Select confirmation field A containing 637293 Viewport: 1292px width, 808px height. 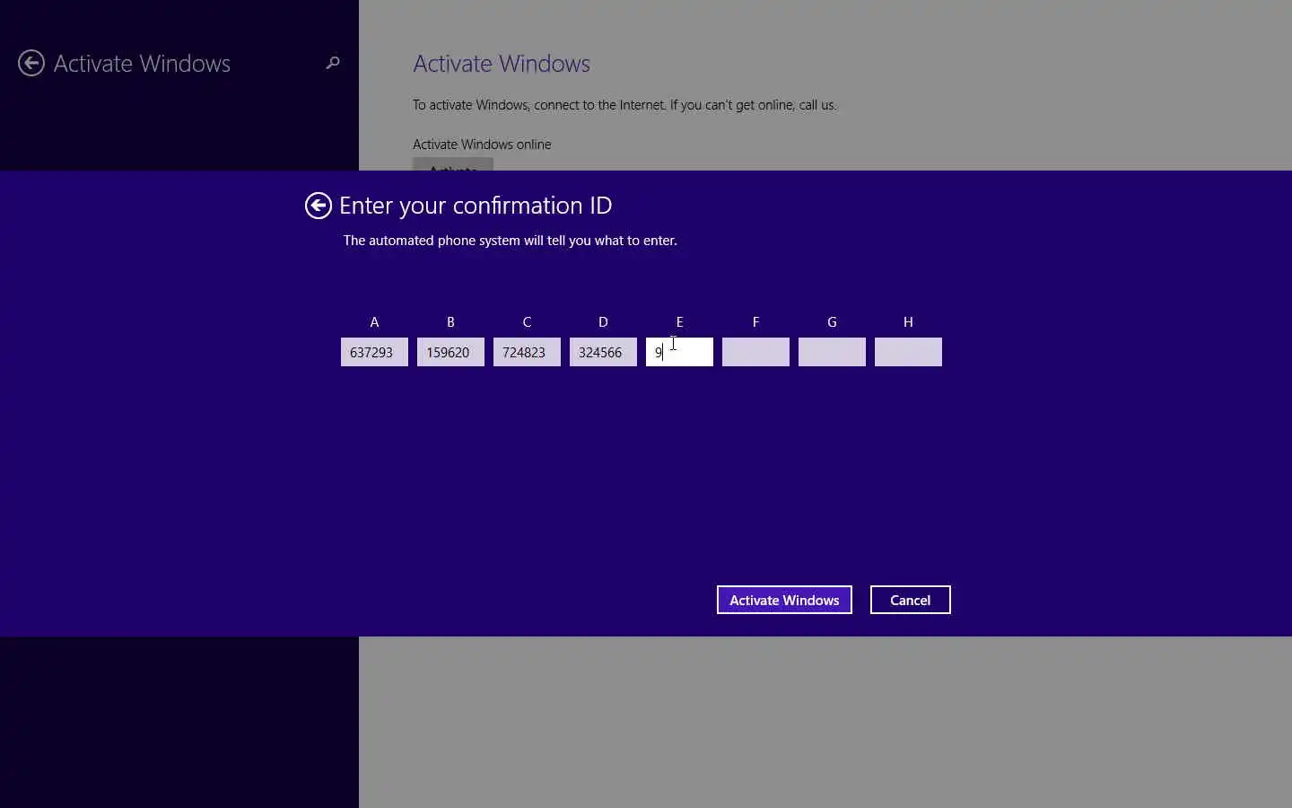[x=374, y=352]
